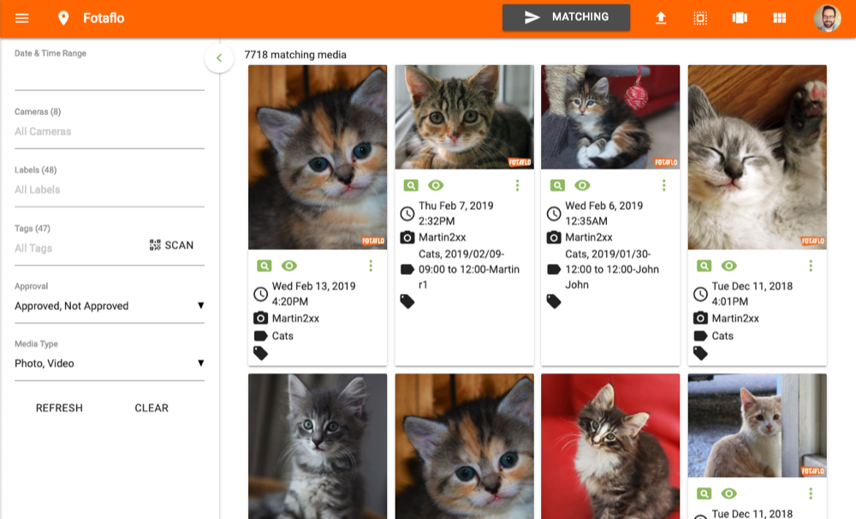Image resolution: width=856 pixels, height=519 pixels.
Task: Click magnify icon on Tue Dec 11 4:01PM card
Action: tap(704, 266)
